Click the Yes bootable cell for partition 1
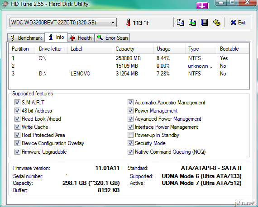 pos(224,58)
